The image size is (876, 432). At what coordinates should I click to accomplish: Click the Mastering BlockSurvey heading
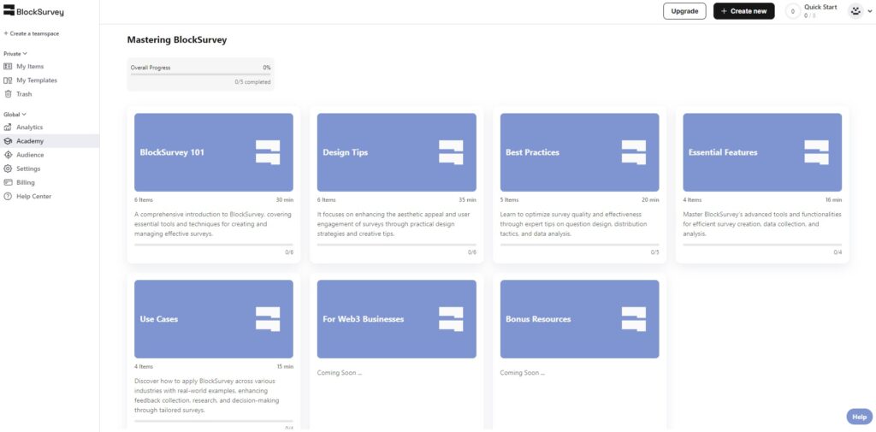(x=176, y=40)
